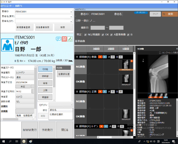
Task: Close the NG画像 preview panel
Action: [176, 49]
